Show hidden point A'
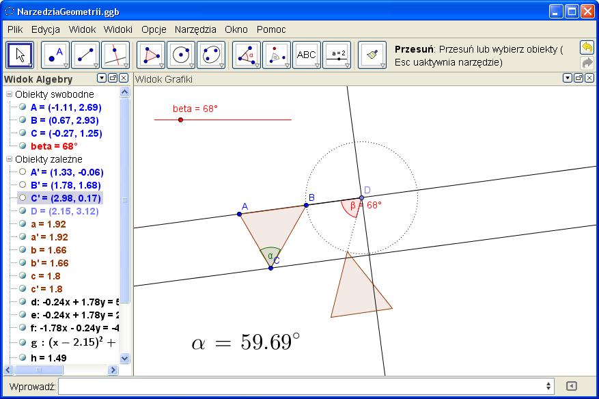 tap(23, 172)
